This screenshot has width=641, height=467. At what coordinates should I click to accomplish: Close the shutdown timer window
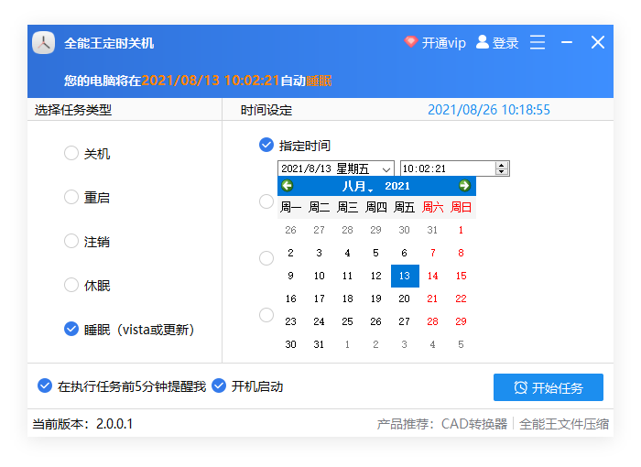click(598, 42)
